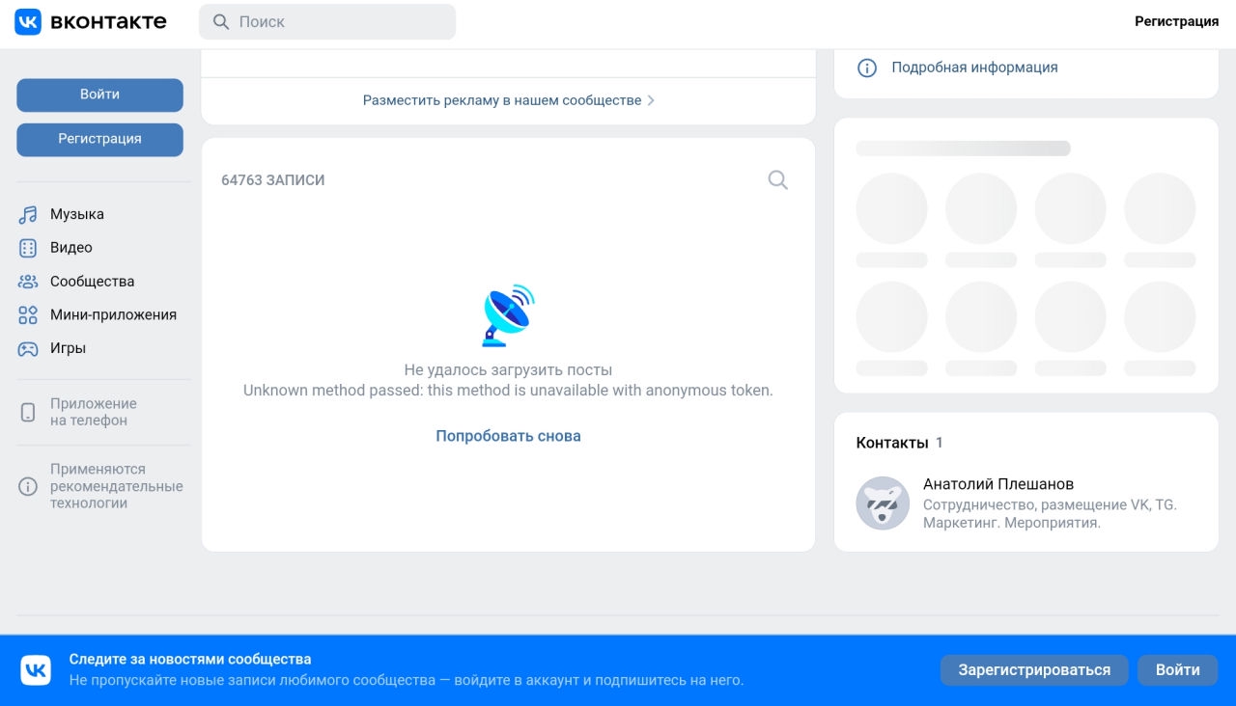The image size is (1236, 706).
Task: Click the 64763 записи counter
Action: (273, 180)
